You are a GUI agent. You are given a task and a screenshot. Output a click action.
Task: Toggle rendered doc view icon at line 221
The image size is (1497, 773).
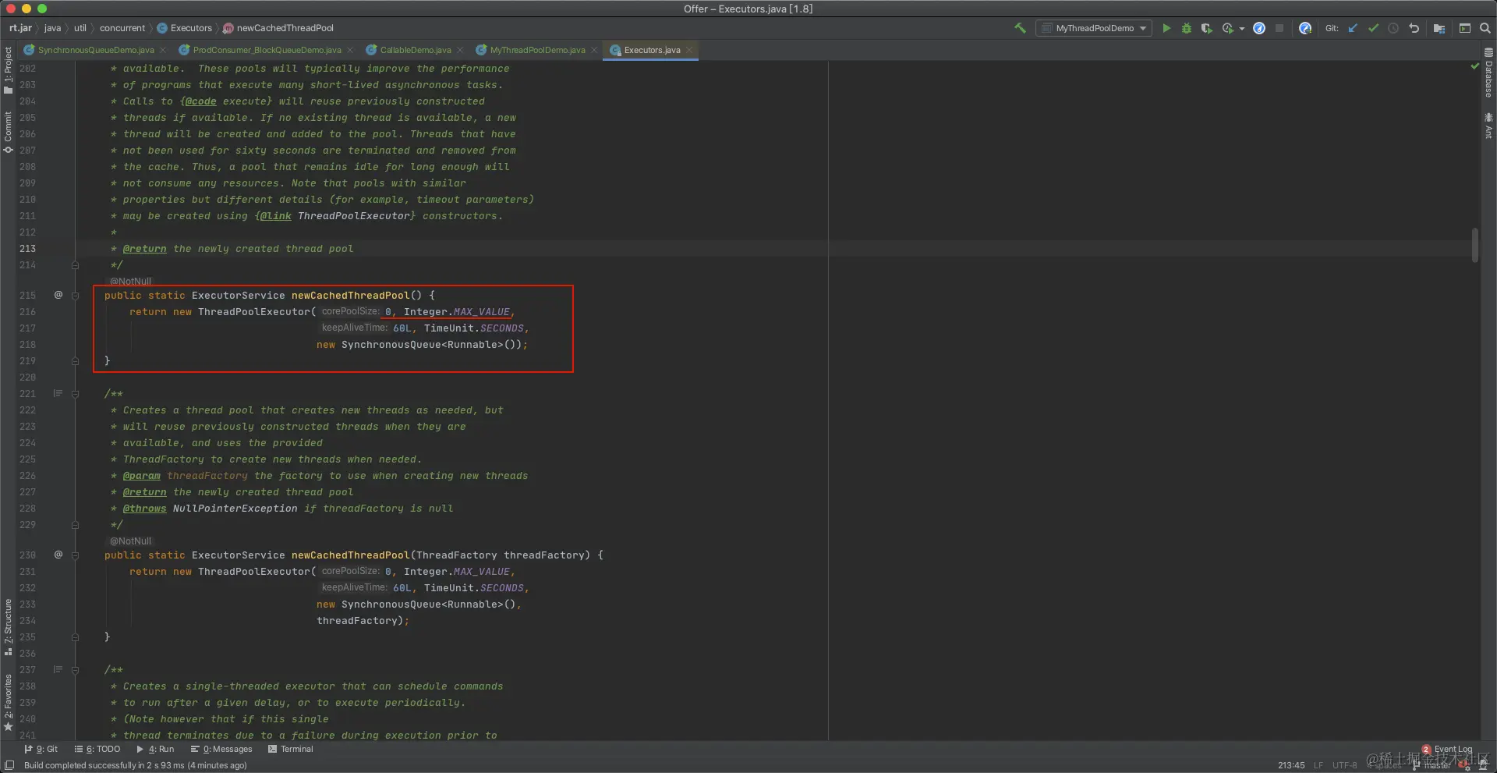coord(58,393)
